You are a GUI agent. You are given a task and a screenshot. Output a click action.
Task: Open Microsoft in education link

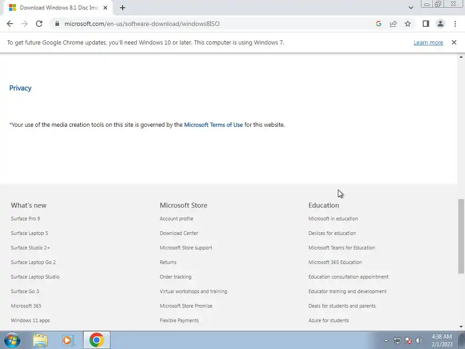[x=333, y=219]
